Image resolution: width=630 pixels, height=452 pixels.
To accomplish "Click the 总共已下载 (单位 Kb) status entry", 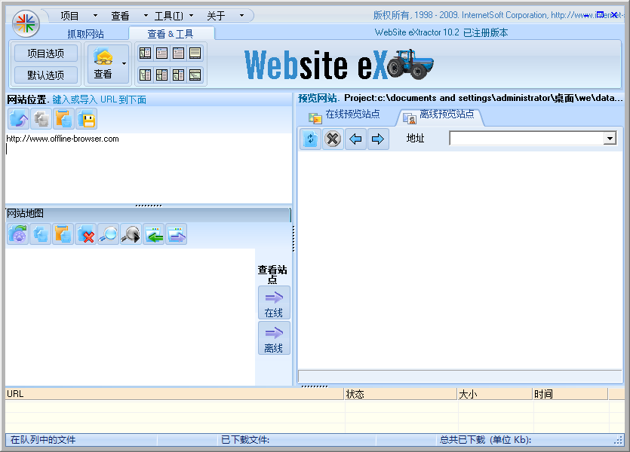I will click(485, 440).
